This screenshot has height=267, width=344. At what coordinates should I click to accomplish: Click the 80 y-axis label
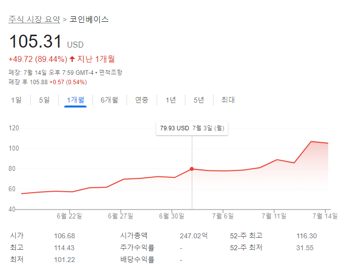[x=12, y=169]
